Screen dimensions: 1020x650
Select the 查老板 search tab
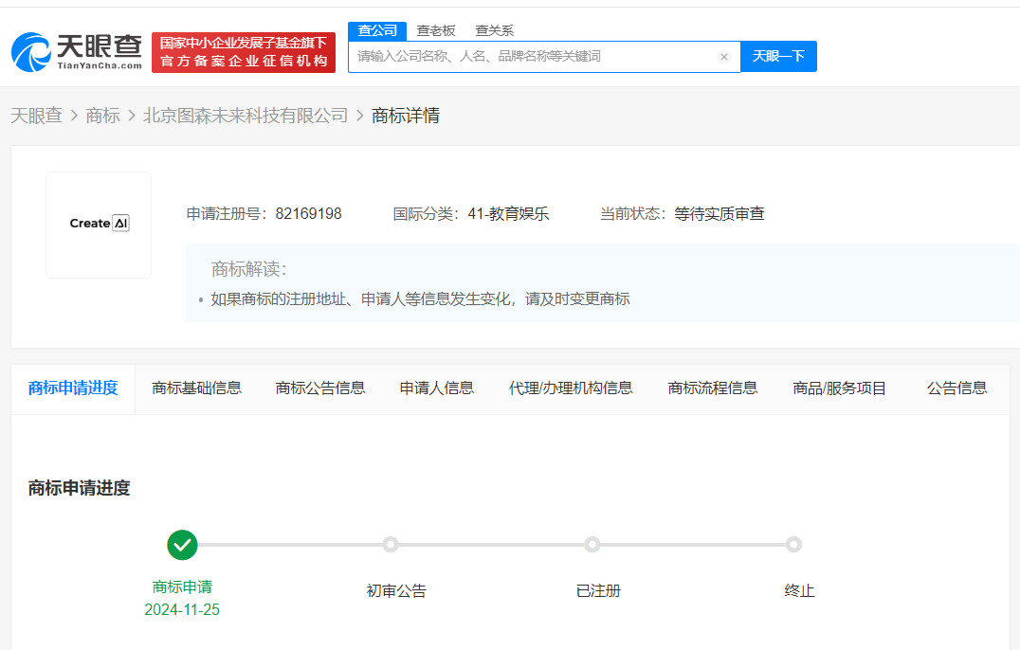click(436, 30)
